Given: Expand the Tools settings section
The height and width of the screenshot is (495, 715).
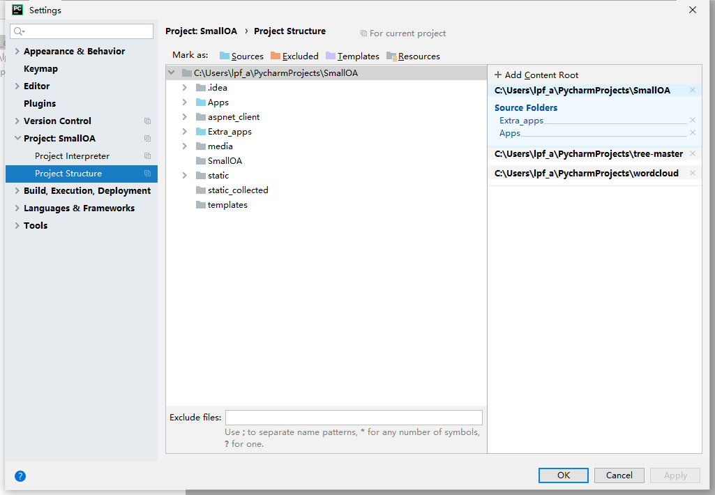Looking at the screenshot, I should (x=17, y=225).
